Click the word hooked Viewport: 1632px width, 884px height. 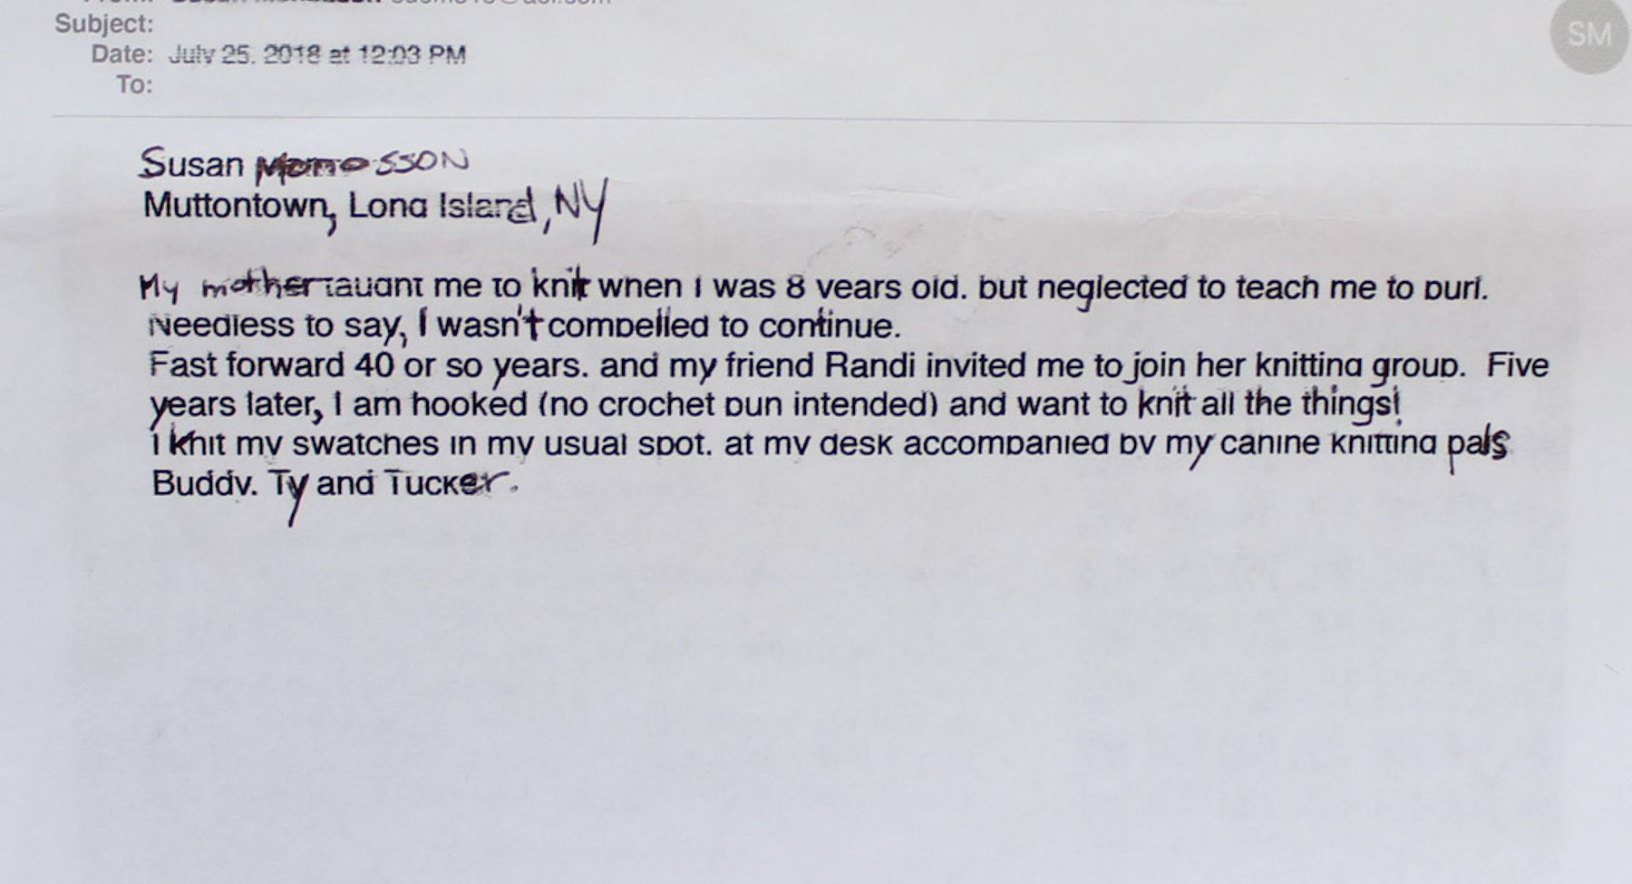point(469,404)
